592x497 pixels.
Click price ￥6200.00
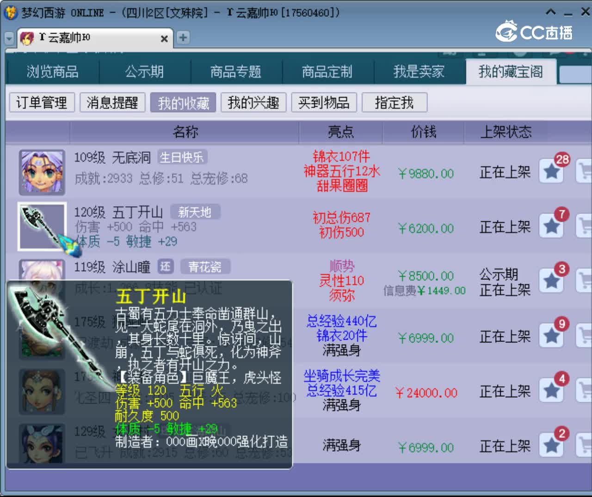425,228
